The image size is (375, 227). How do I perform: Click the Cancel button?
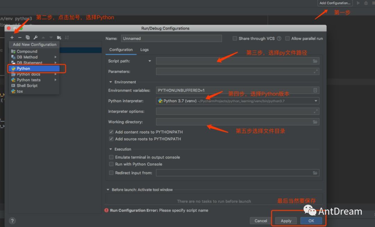click(x=261, y=221)
